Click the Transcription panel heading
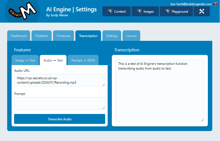The image size is (220, 141). click(127, 50)
